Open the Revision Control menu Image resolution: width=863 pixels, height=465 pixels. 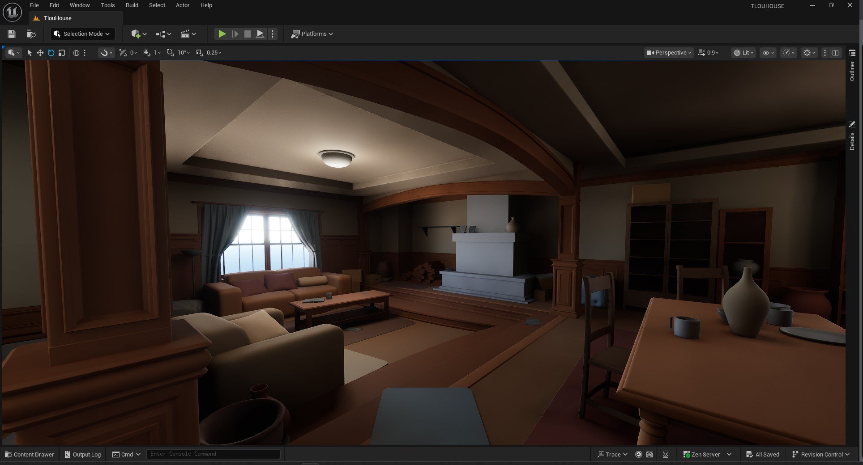(820, 454)
